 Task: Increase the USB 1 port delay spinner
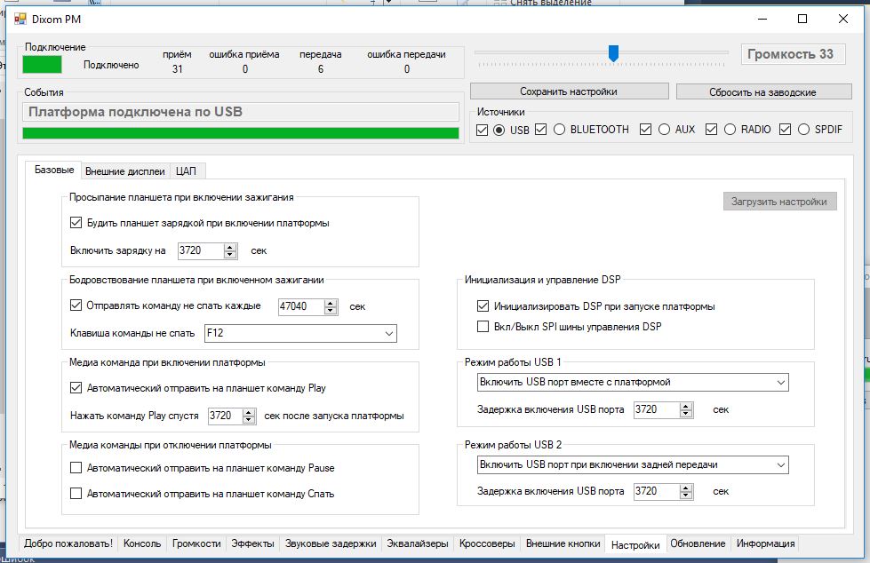point(686,406)
